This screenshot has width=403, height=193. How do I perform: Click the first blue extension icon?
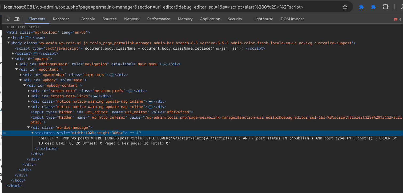(x=361, y=7)
